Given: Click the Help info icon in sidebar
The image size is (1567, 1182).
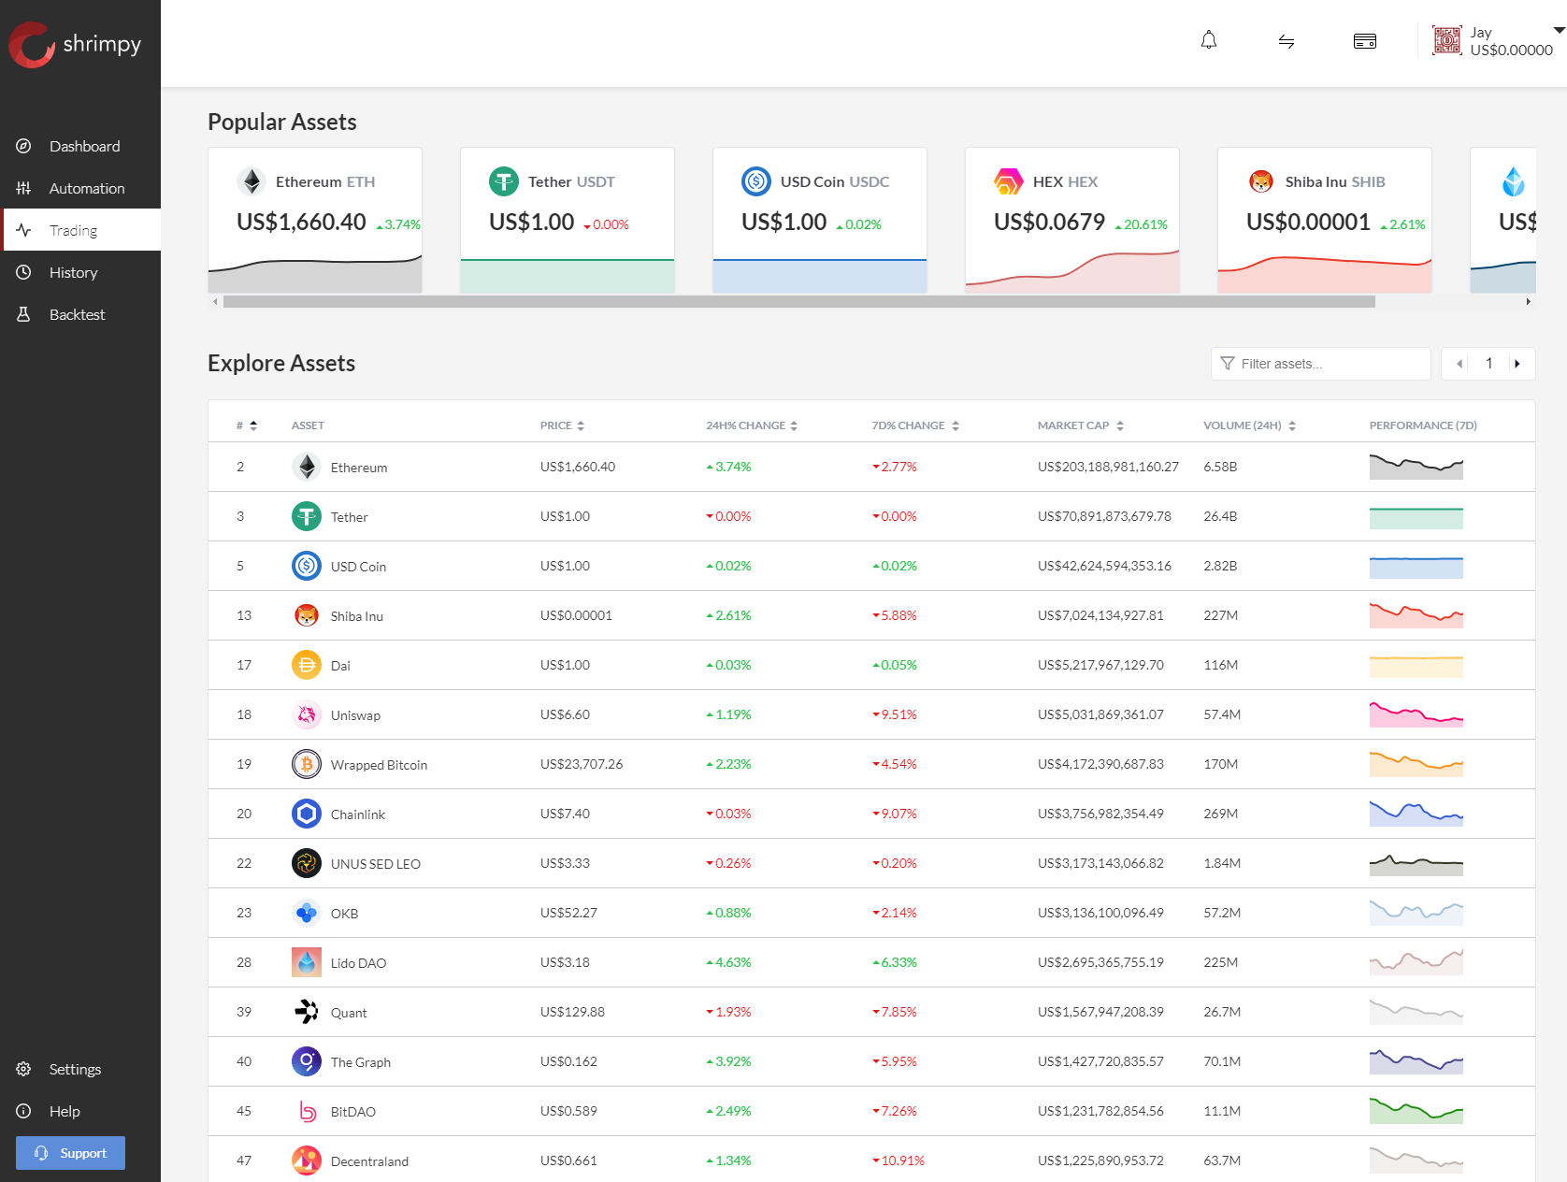Looking at the screenshot, I should point(24,1111).
